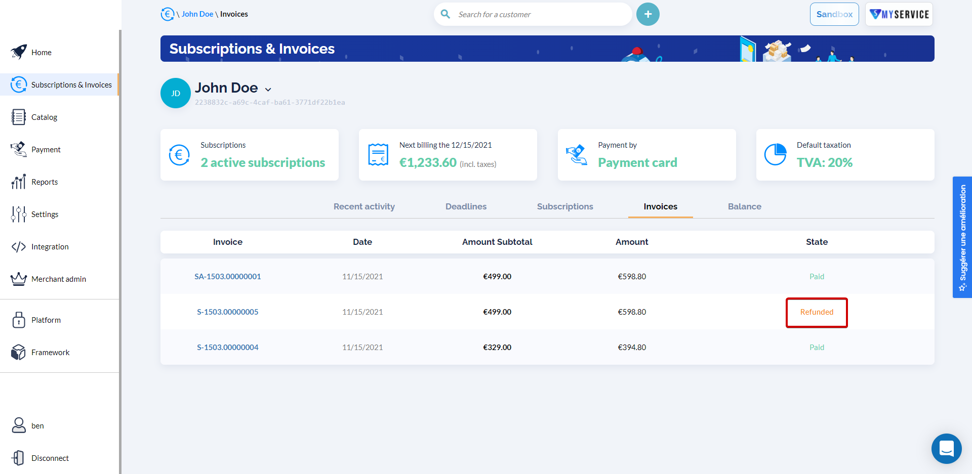Click the Catalog notebook icon
The image size is (972, 474).
[x=19, y=117]
